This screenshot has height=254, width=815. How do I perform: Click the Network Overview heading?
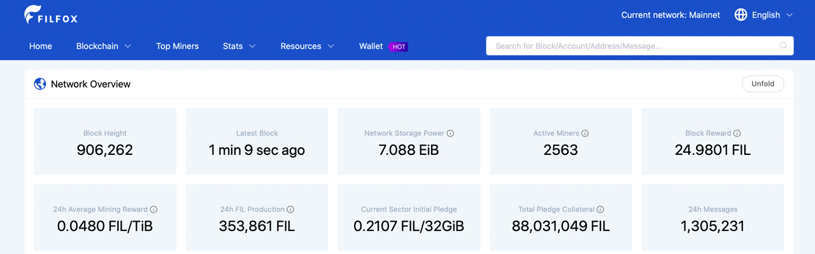90,84
